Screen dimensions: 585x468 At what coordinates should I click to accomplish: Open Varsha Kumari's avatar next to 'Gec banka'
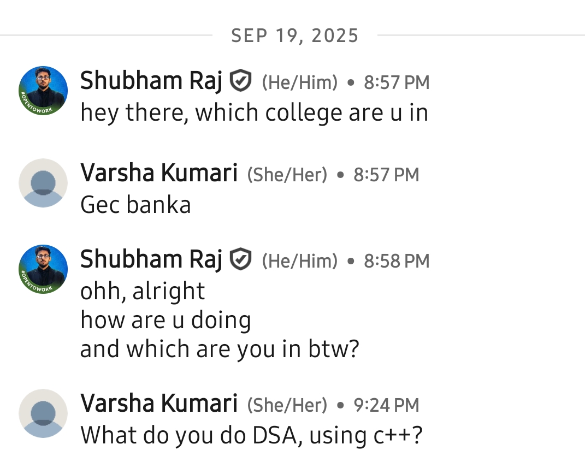click(x=43, y=183)
